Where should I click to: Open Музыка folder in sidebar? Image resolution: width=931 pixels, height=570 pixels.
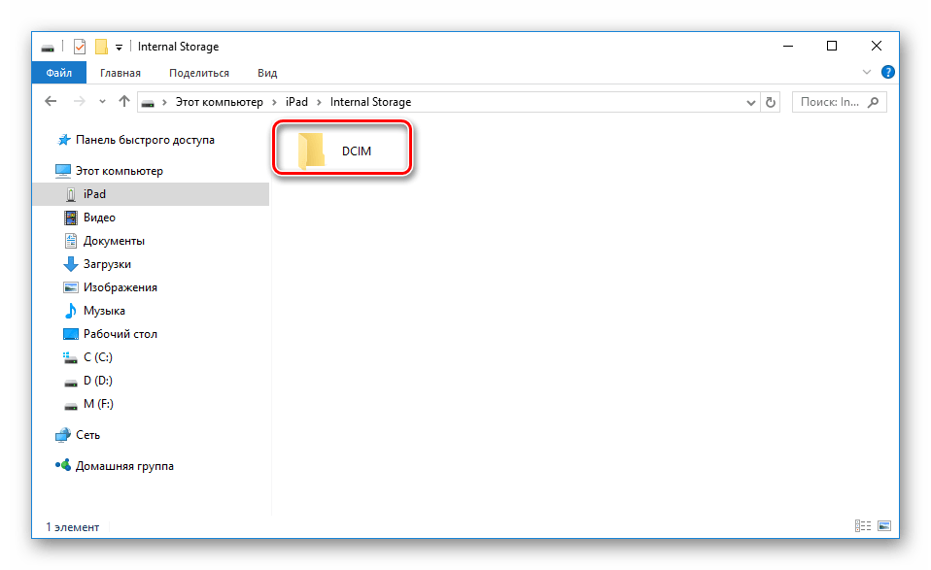click(x=104, y=311)
